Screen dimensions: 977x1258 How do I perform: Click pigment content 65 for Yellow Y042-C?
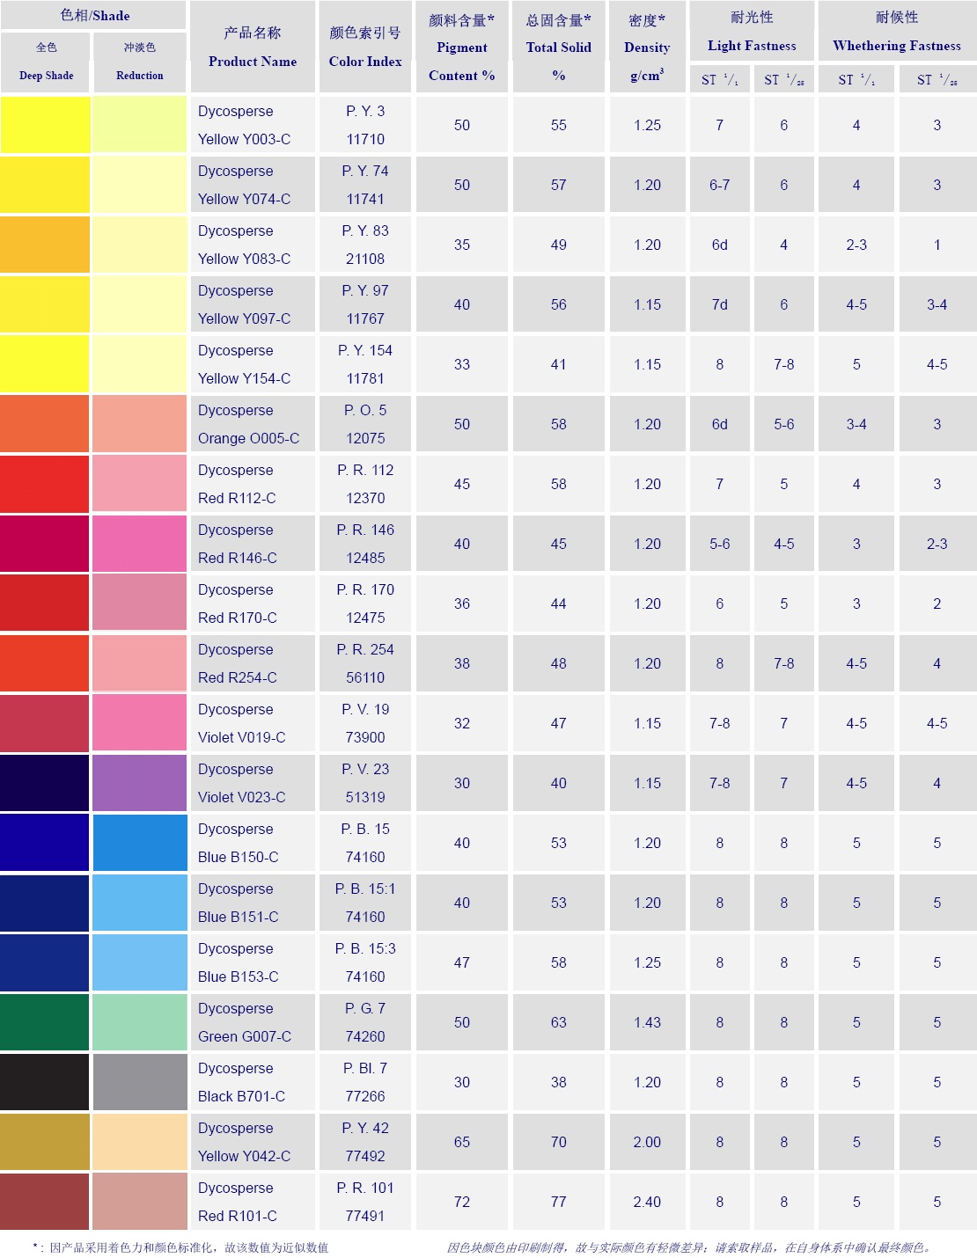[x=462, y=1142]
